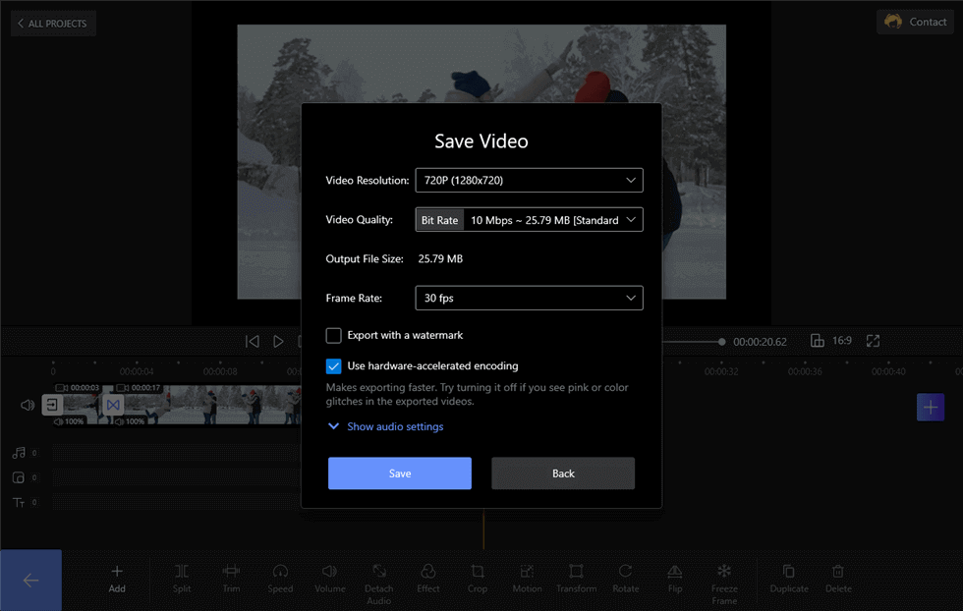Mute the video track speaker icon
The image size is (963, 611).
28,405
